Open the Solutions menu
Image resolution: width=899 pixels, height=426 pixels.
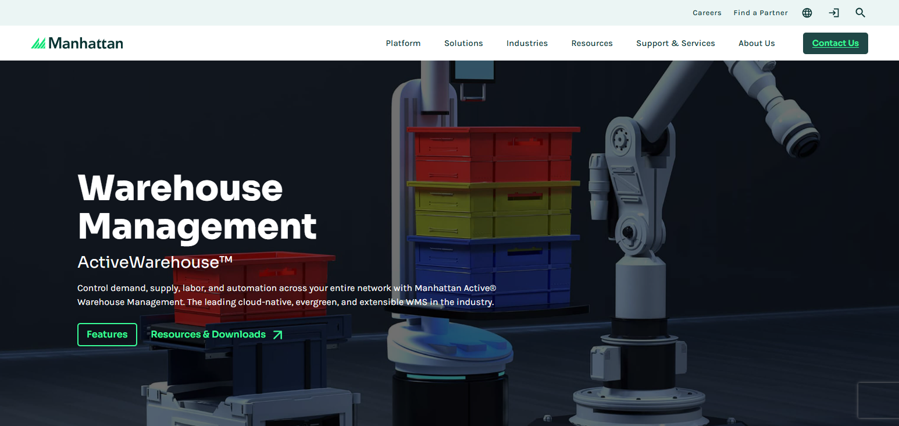tap(463, 43)
